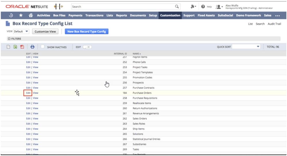
Task: Go to the Home house icon
Action: click(x=30, y=15)
